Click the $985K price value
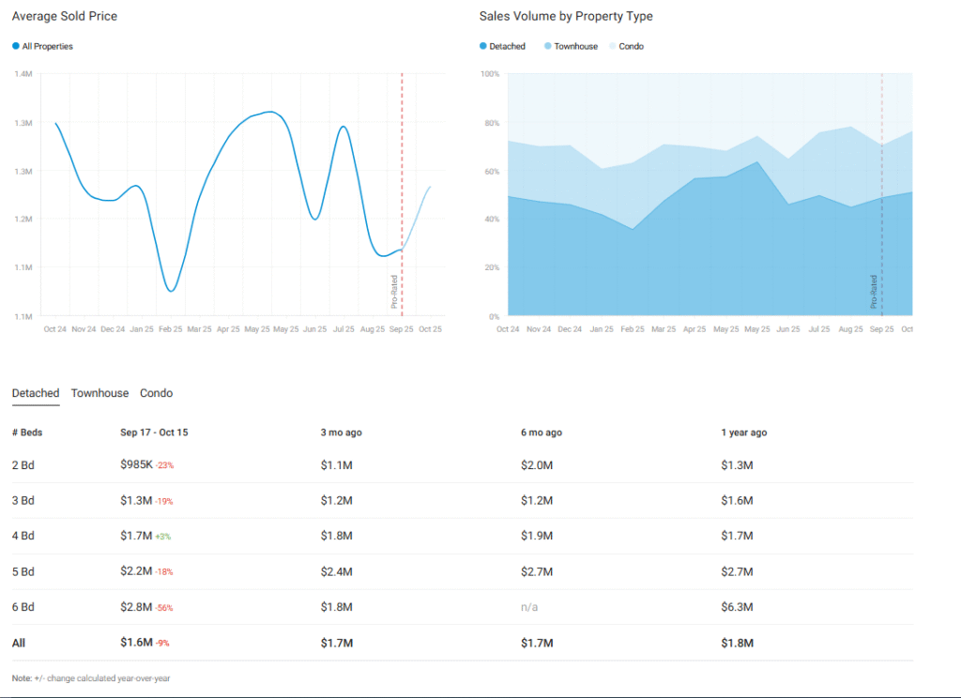961x698 pixels. pyautogui.click(x=136, y=465)
